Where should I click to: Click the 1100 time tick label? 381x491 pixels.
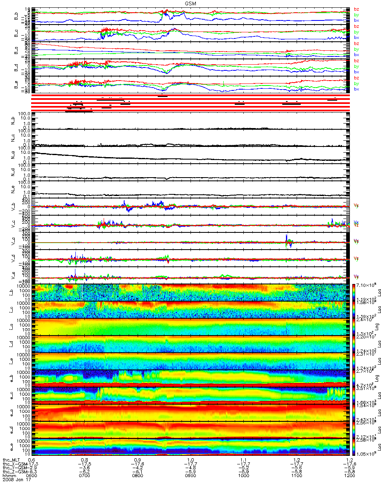coord(296,476)
